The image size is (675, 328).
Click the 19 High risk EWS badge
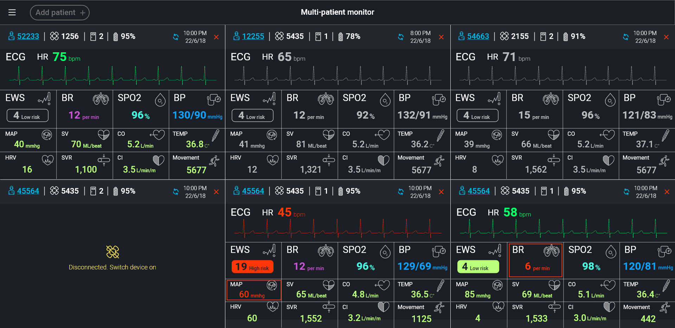click(x=252, y=267)
